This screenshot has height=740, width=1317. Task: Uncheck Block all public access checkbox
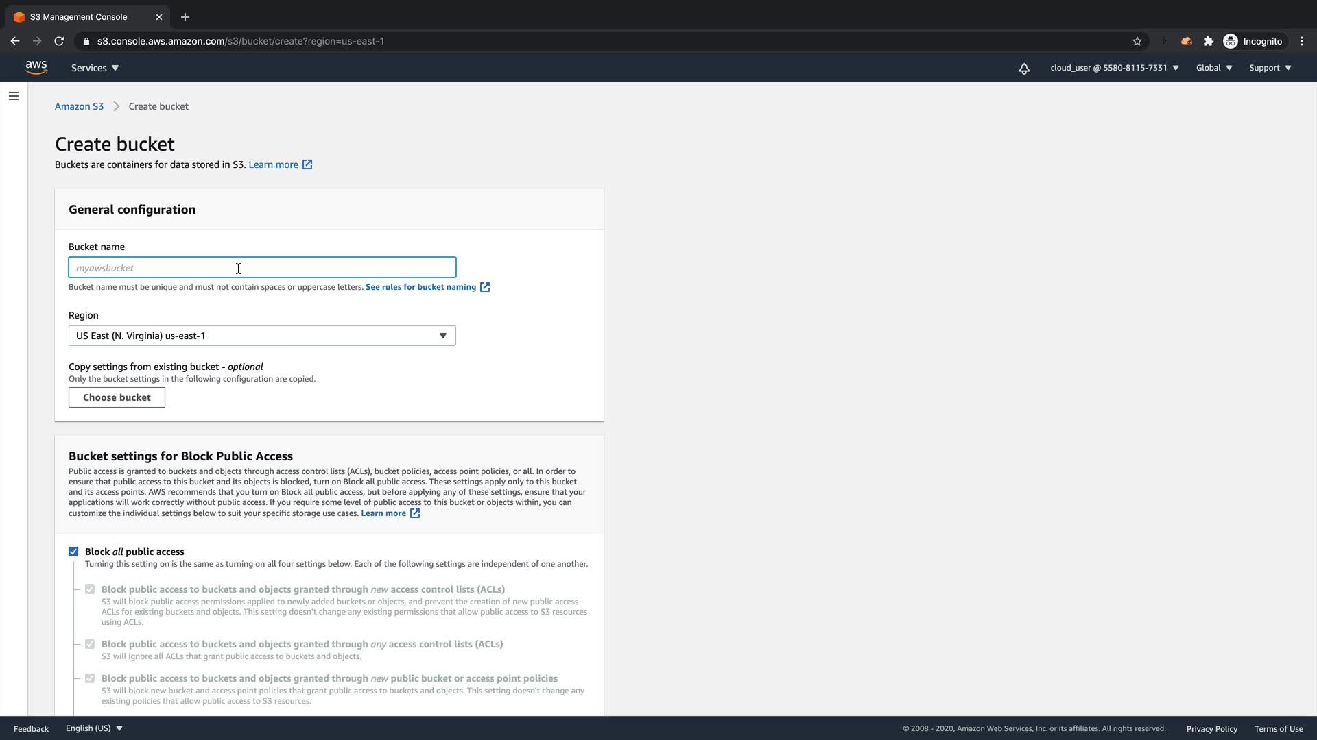[73, 552]
